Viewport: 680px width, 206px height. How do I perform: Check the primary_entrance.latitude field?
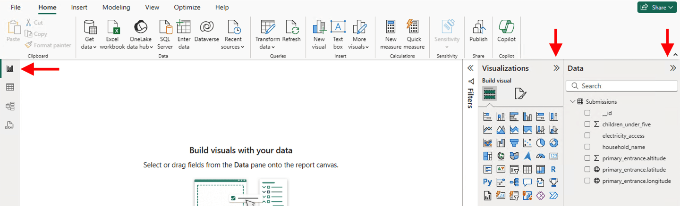tap(587, 170)
